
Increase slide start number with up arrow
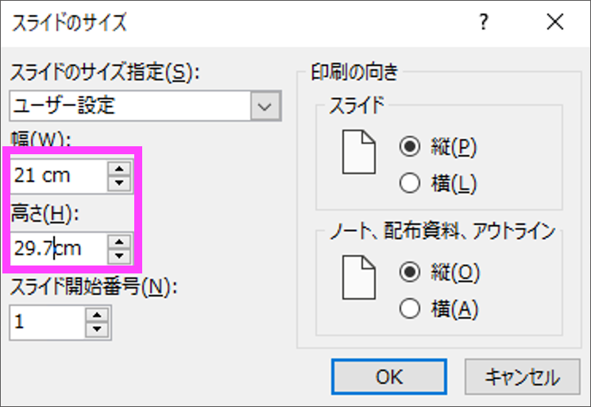(98, 315)
